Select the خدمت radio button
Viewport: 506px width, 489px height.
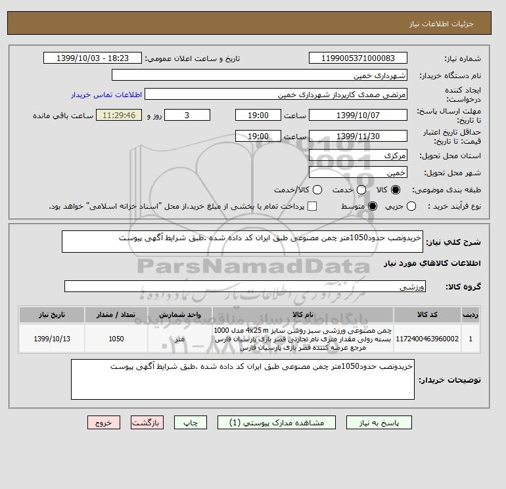(361, 190)
